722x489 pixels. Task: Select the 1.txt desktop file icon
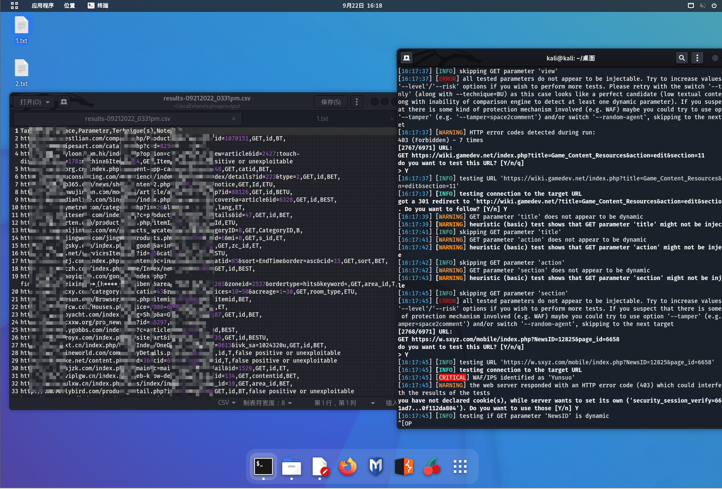tap(21, 30)
